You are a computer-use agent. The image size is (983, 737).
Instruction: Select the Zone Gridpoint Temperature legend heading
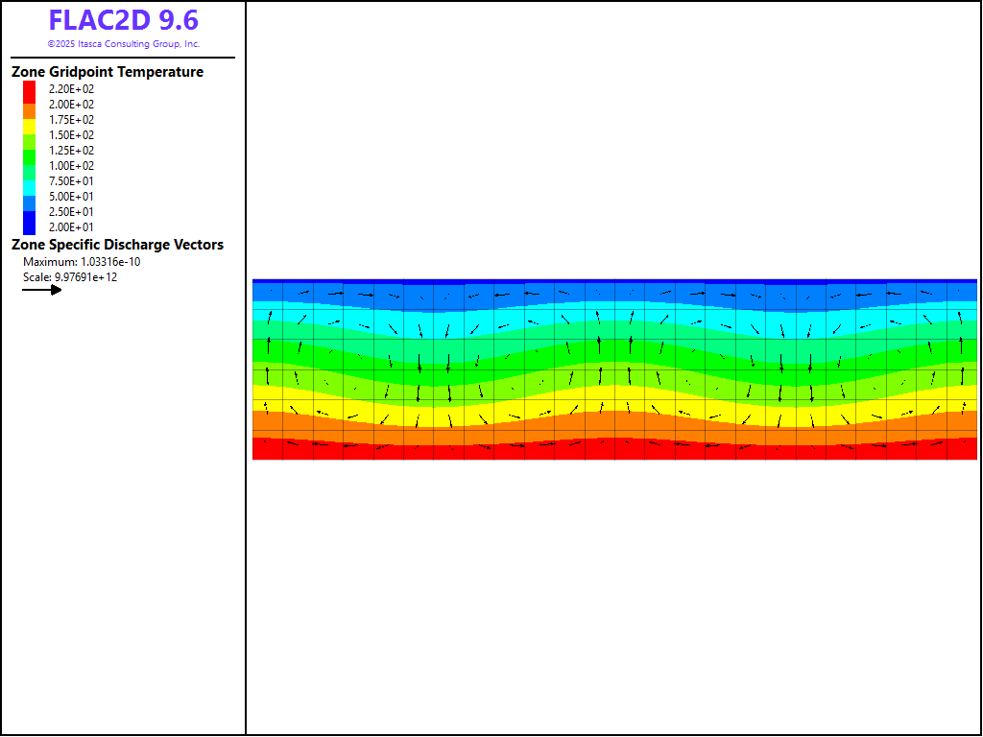click(x=108, y=72)
